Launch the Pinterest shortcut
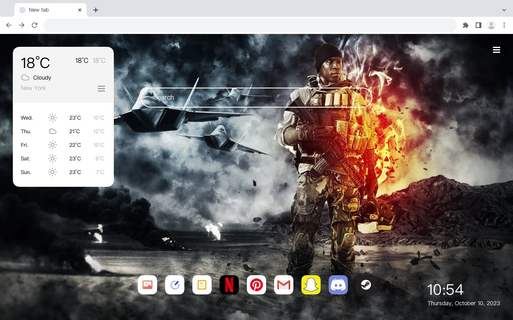Image resolution: width=513 pixels, height=320 pixels. click(x=256, y=285)
